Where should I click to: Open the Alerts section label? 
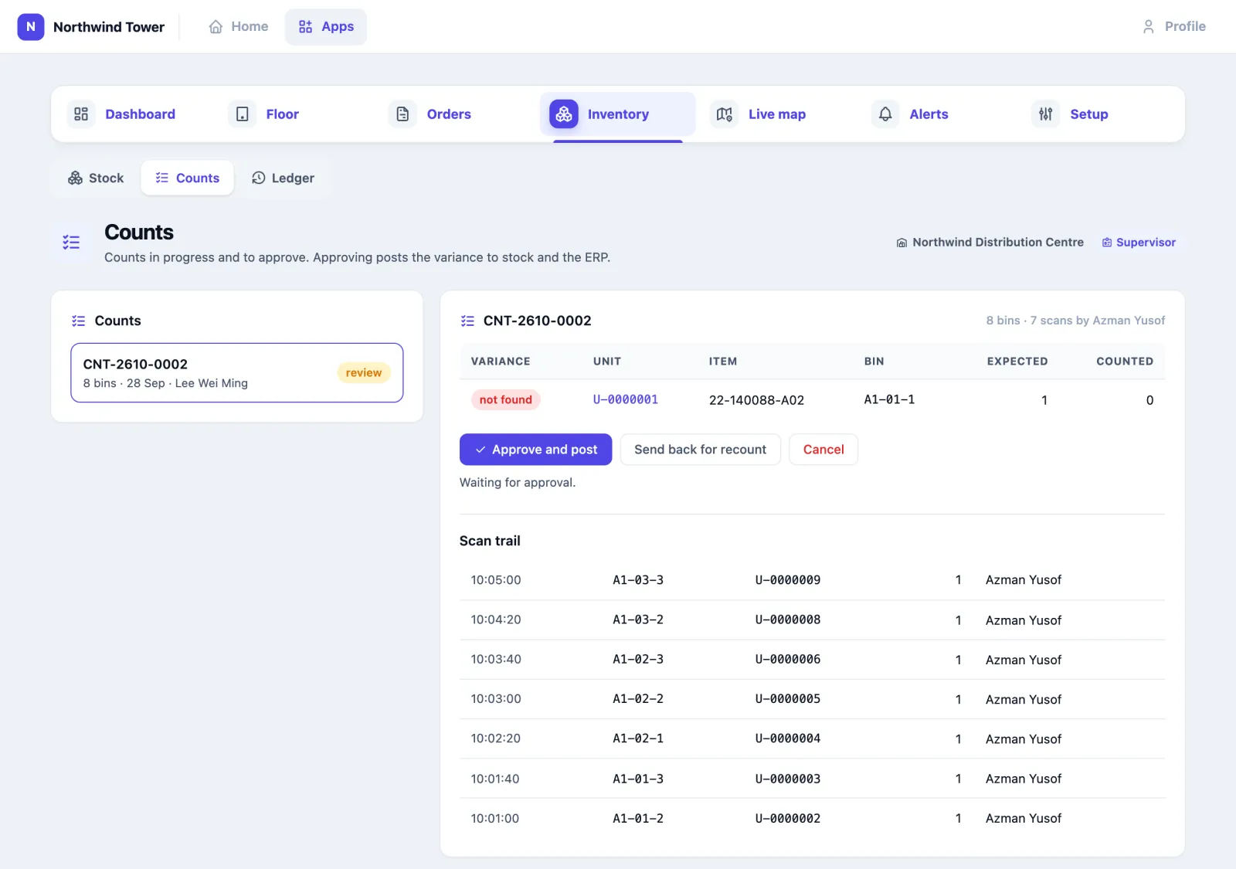coord(929,114)
